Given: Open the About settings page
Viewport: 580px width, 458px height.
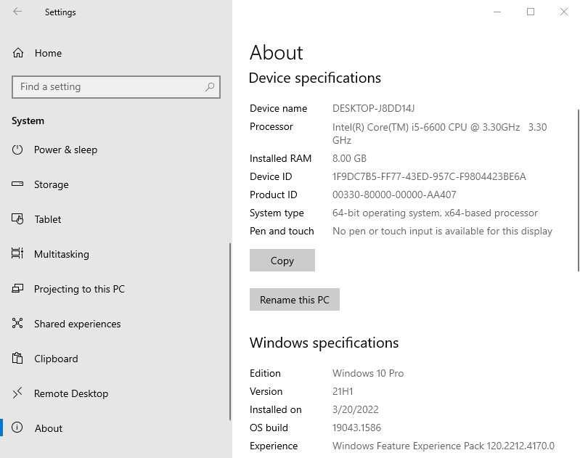Looking at the screenshot, I should [x=49, y=428].
